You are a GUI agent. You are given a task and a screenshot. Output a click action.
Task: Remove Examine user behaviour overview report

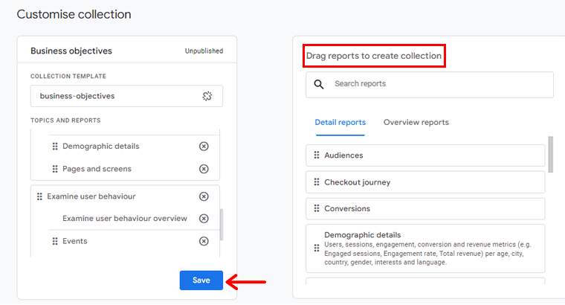(204, 219)
